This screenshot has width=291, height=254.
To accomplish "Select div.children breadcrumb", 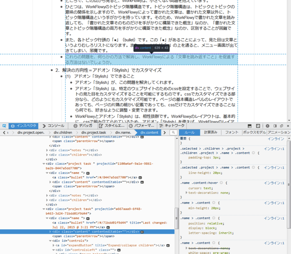I will [63, 132].
